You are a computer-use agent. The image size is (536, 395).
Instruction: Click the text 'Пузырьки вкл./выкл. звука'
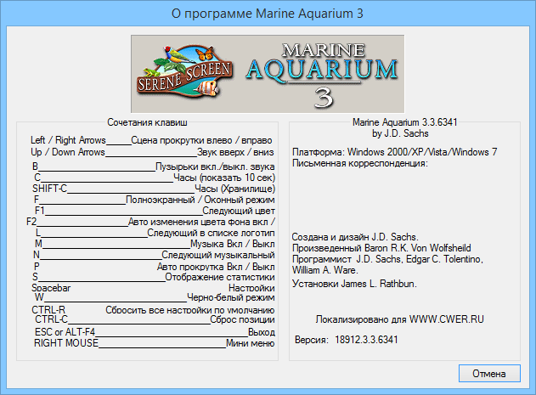tap(215, 166)
